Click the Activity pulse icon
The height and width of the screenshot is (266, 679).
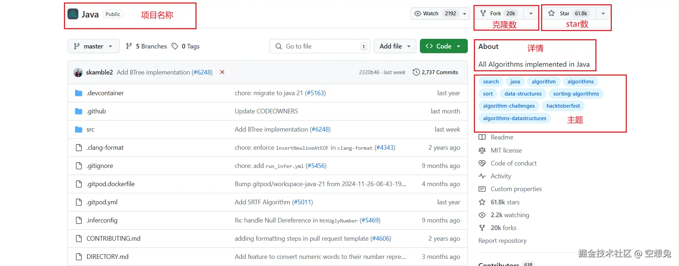(x=482, y=176)
